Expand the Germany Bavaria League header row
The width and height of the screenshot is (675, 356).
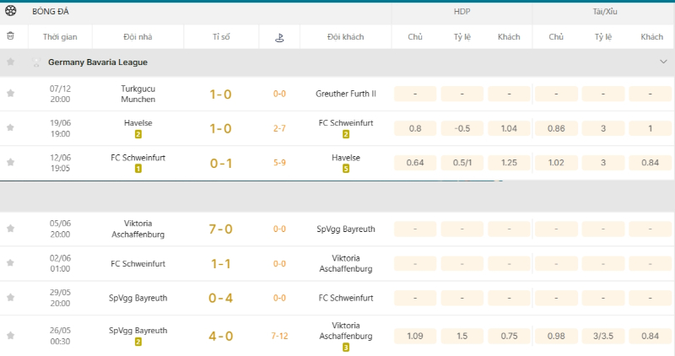(337, 62)
